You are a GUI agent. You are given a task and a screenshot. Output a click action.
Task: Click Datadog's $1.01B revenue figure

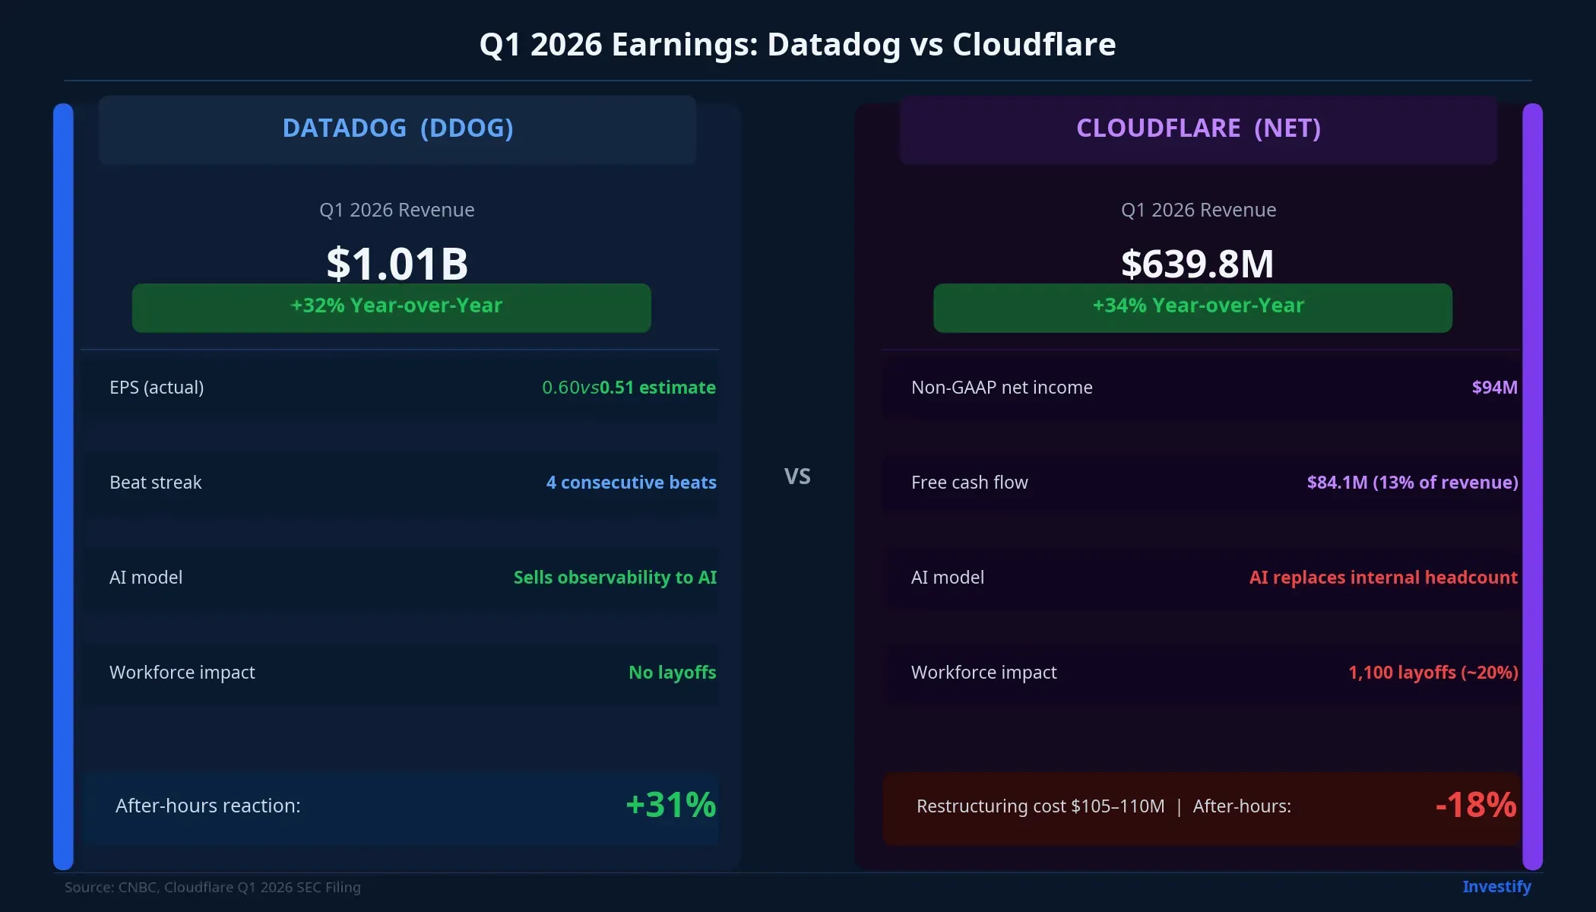[397, 264]
